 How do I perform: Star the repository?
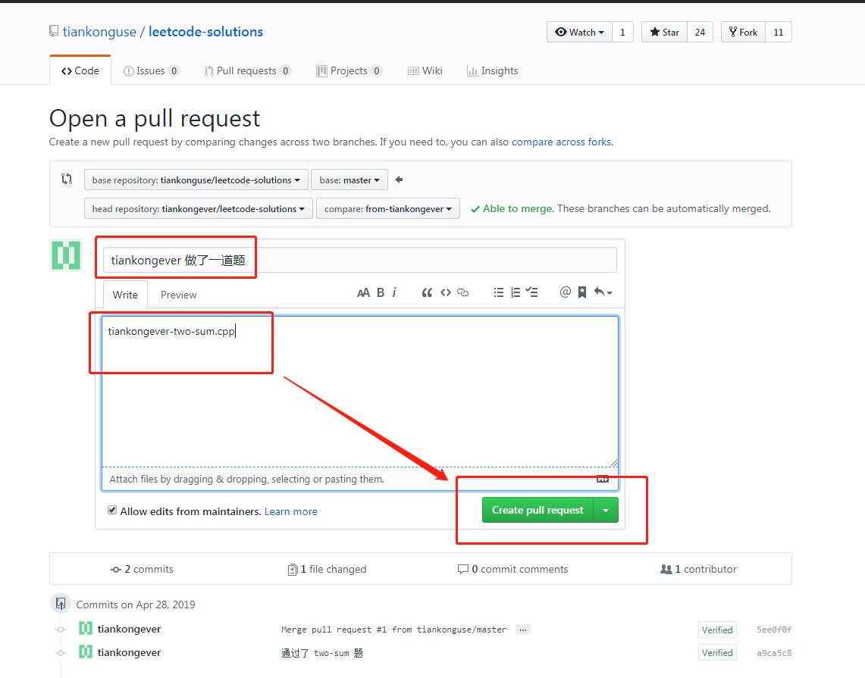664,32
